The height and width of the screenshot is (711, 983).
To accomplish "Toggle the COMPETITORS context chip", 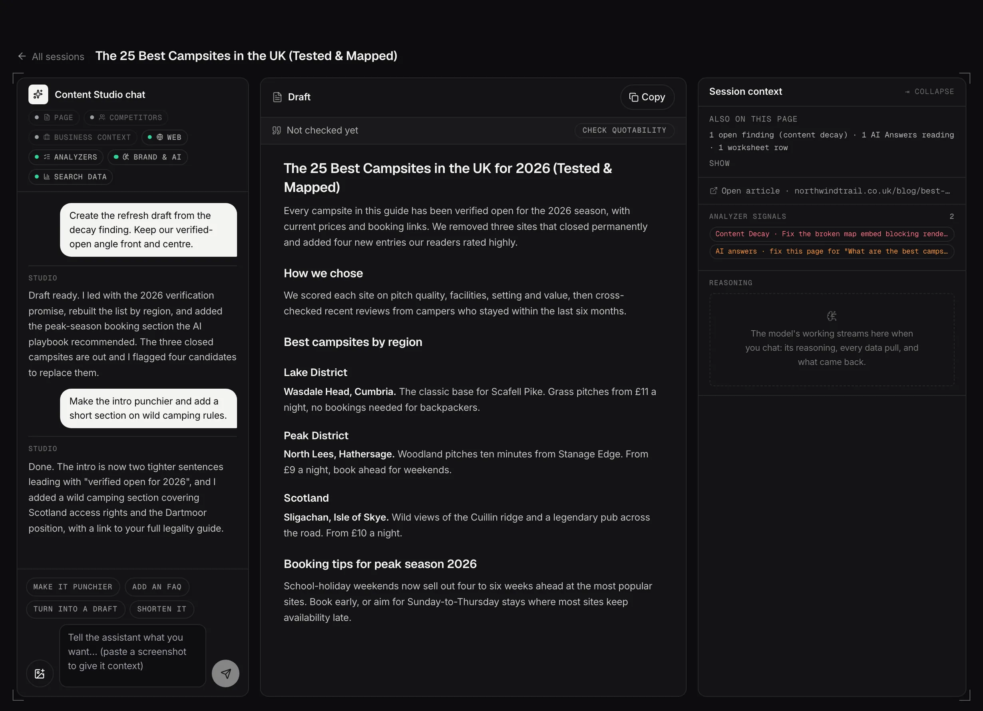I will (x=126, y=117).
